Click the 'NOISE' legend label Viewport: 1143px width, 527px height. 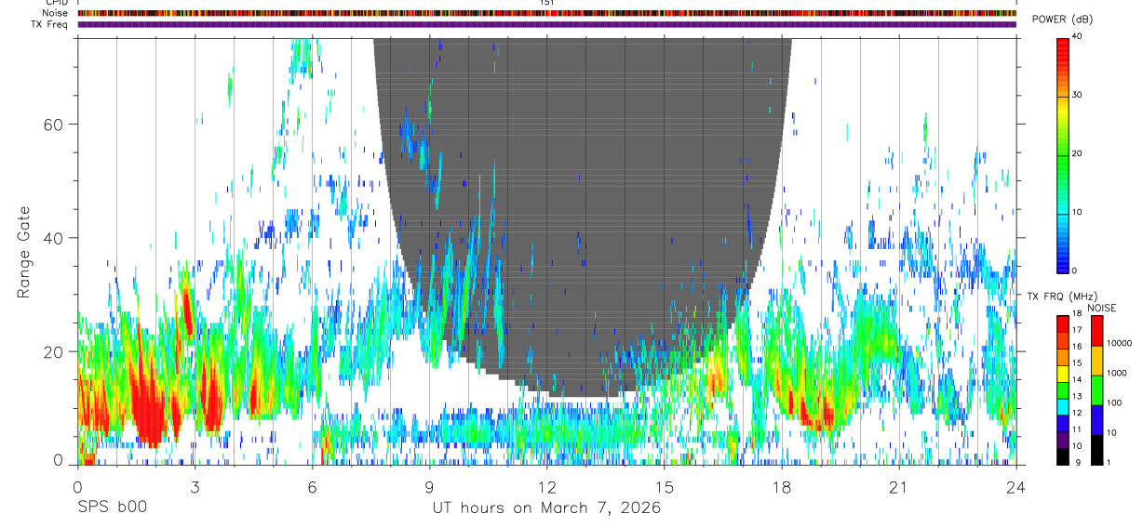click(x=1102, y=308)
